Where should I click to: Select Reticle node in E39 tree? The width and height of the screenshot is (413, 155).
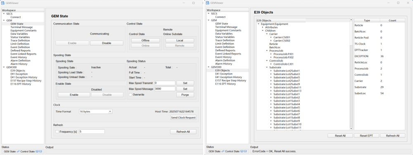(x=273, y=44)
